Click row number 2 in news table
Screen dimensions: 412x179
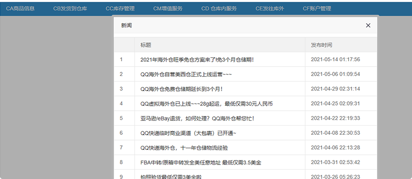click(x=121, y=74)
